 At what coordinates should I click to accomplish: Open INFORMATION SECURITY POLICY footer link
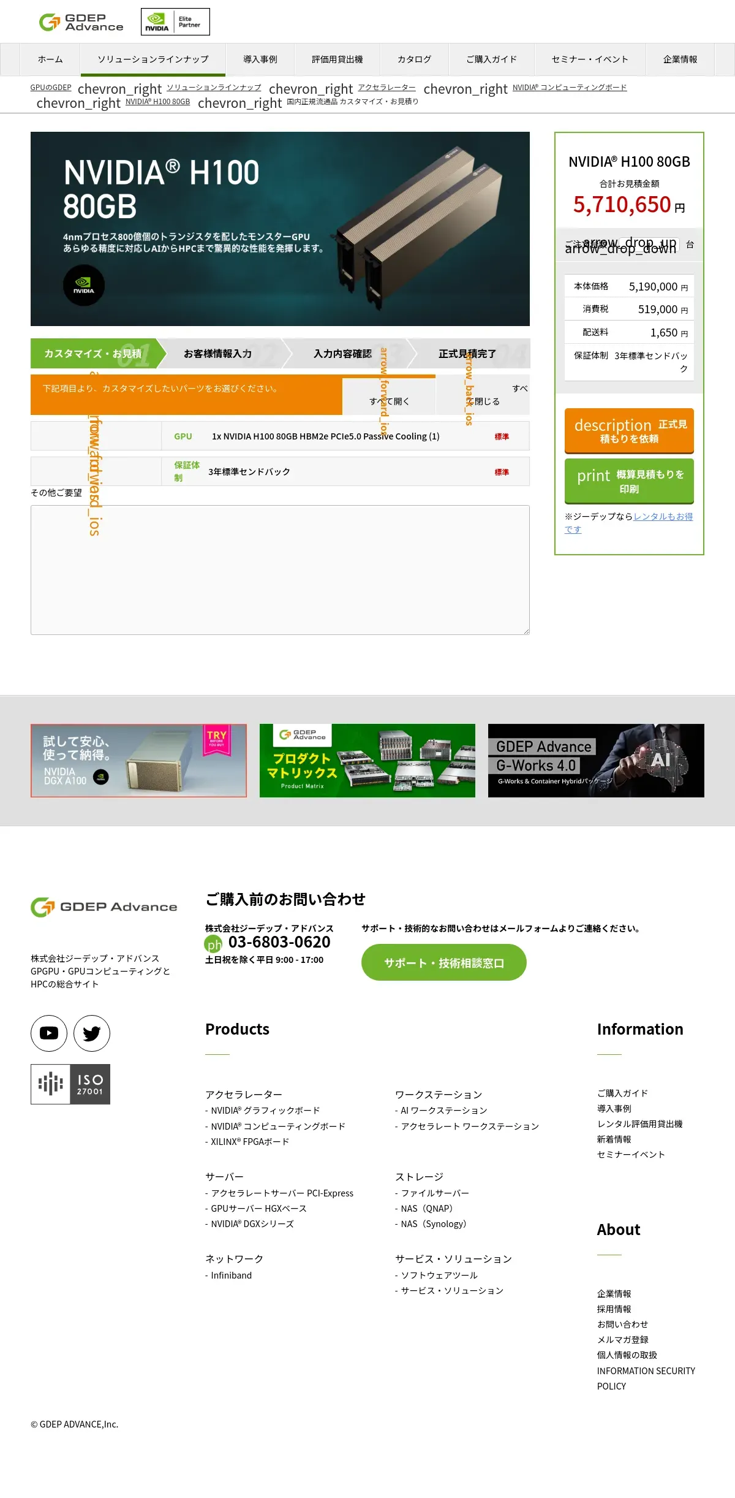646,1378
